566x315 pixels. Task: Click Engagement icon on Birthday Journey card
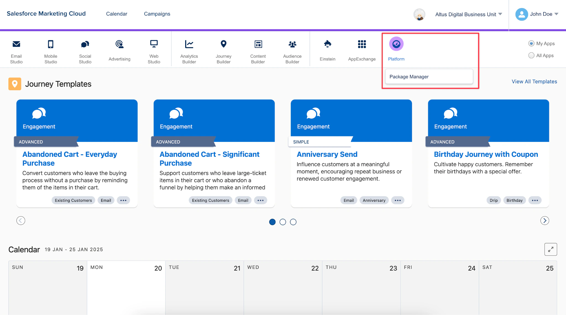450,113
